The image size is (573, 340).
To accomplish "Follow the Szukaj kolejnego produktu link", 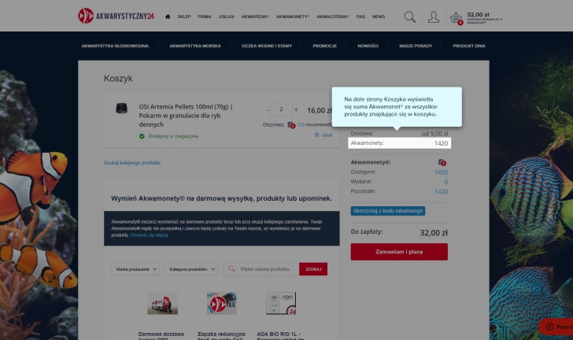I will (132, 163).
